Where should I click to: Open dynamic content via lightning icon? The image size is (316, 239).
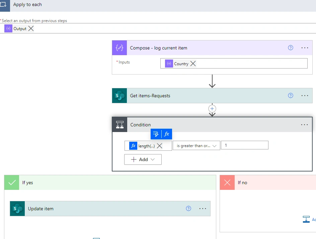(156, 134)
